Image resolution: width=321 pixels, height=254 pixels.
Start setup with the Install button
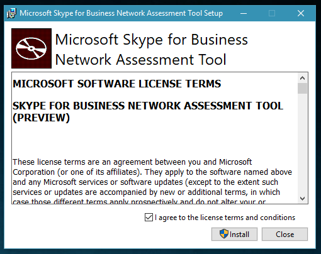click(234, 234)
